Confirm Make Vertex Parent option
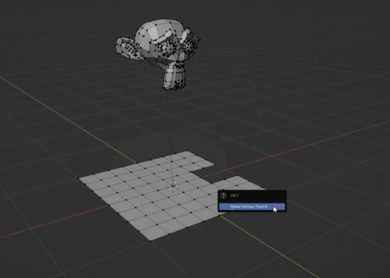Viewport: 390px width, 278px height. tap(252, 207)
